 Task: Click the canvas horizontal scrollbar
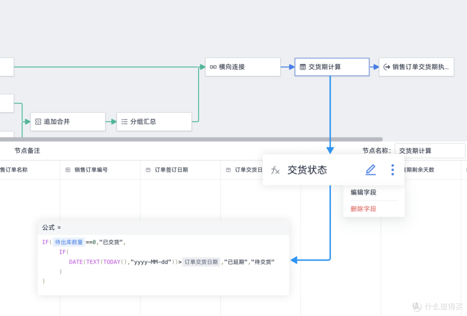pos(191,139)
